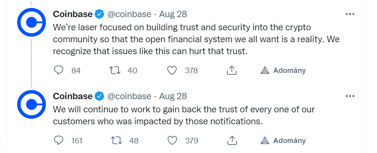The height and width of the screenshot is (153, 377).
Task: Retweet the tweet with 48 retweets
Action: [x=116, y=141]
